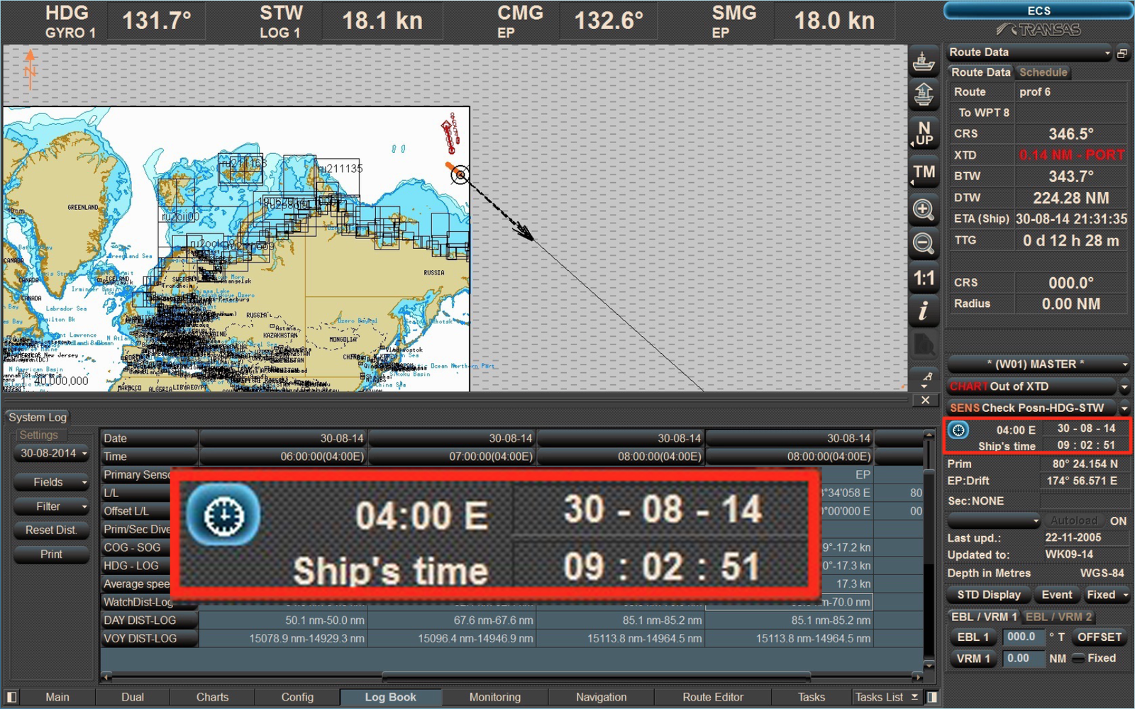This screenshot has width=1135, height=709.
Task: Click the VRM 1 range field 0.00
Action: click(1023, 658)
